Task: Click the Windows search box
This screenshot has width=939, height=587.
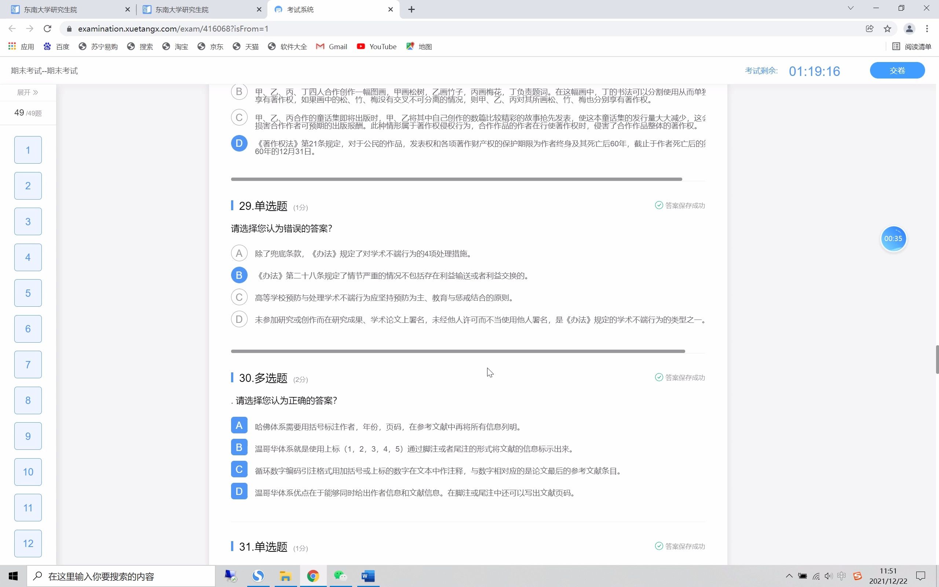Action: [121, 576]
